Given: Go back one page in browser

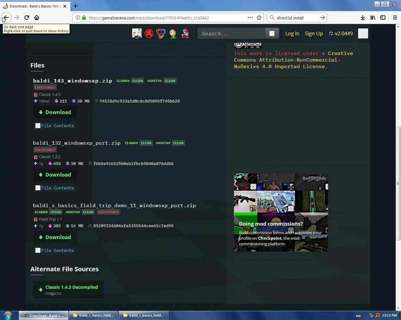Looking at the screenshot, I should 6,17.
